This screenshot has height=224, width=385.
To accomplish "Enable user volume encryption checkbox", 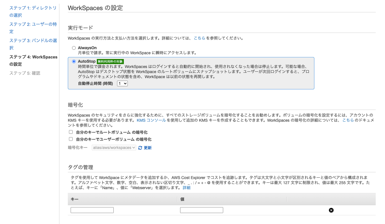I will [71, 139].
